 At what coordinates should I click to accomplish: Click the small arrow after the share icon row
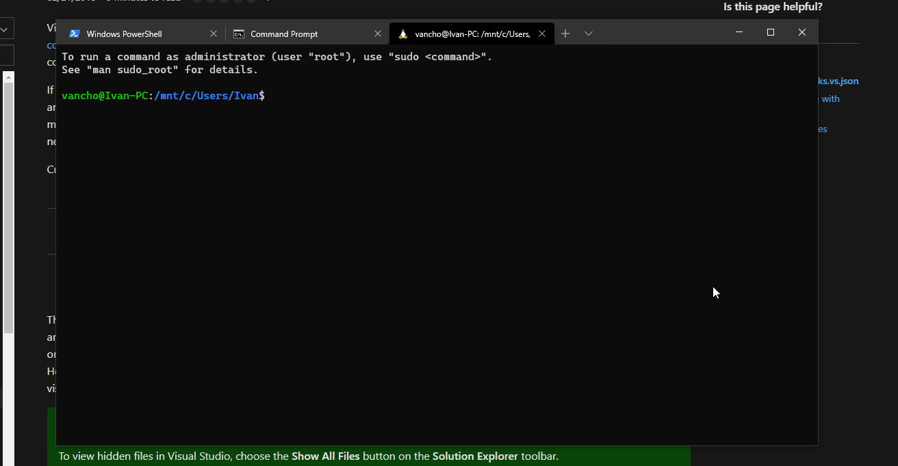click(x=267, y=1)
